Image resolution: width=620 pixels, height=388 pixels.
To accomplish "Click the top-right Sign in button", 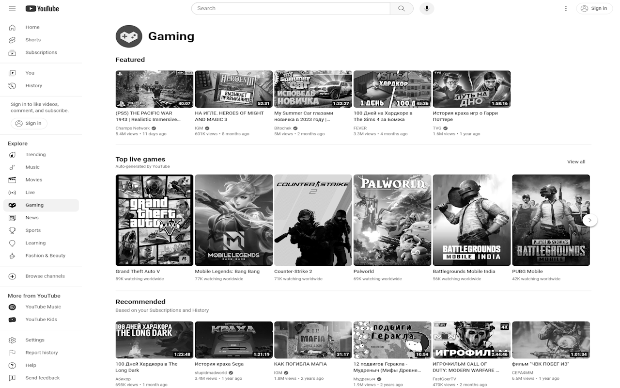I will tap(594, 8).
